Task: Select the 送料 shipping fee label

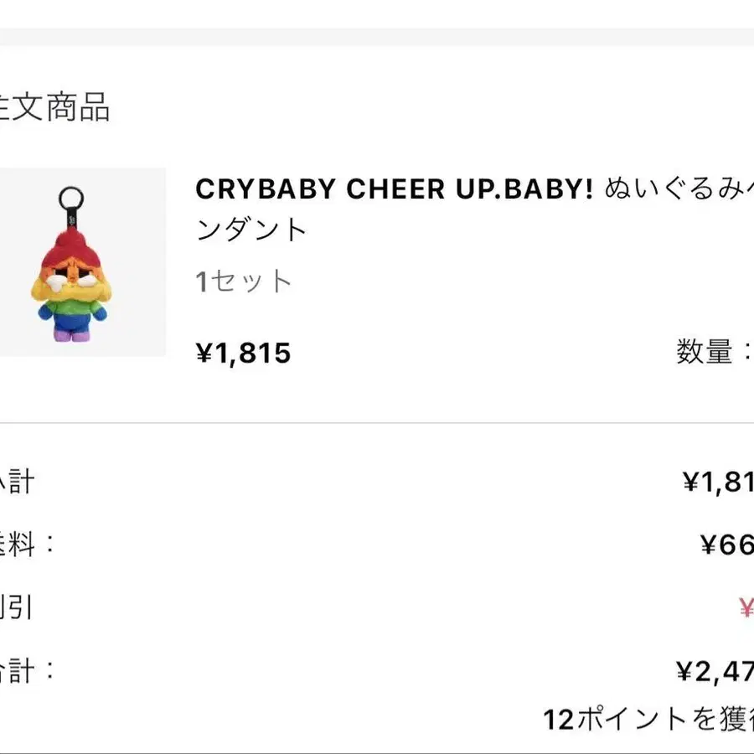Action: 27,545
